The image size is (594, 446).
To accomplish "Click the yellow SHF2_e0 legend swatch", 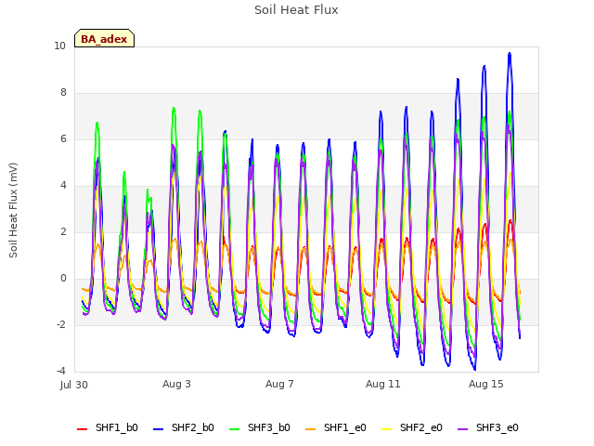I will pyautogui.click(x=386, y=429).
